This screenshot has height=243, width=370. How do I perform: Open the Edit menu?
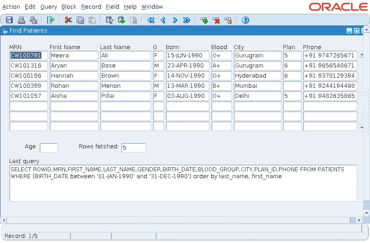click(30, 7)
